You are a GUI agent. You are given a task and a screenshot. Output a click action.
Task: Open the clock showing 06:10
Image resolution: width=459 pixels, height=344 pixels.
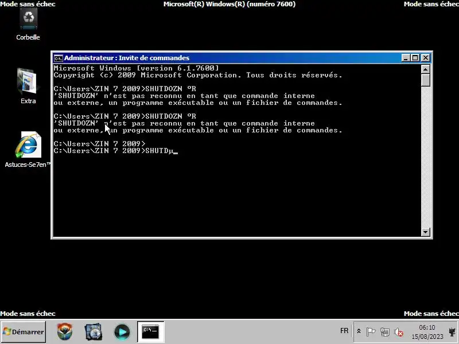tap(427, 327)
